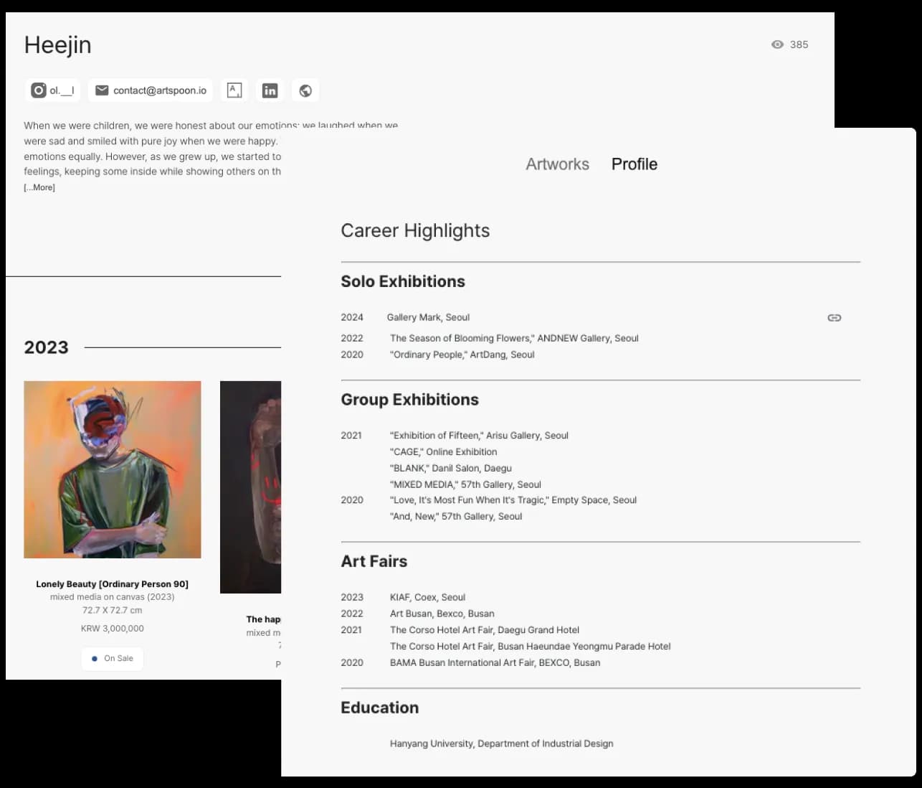This screenshot has height=788, width=922.
Task: Click the globe website icon
Action: click(305, 90)
